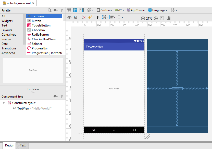
Task: Click the Infer Constraints sparkle icon
Action: [x=90, y=18]
